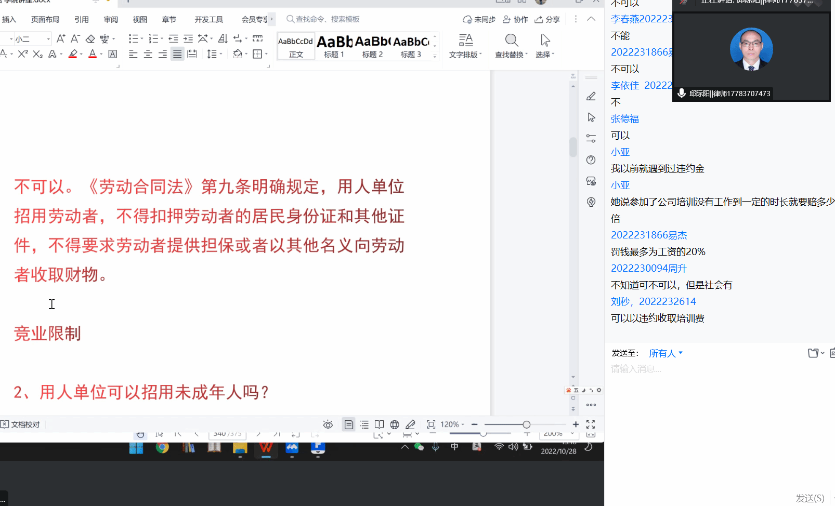Switch to web layout globe view
The width and height of the screenshot is (835, 506).
point(395,424)
